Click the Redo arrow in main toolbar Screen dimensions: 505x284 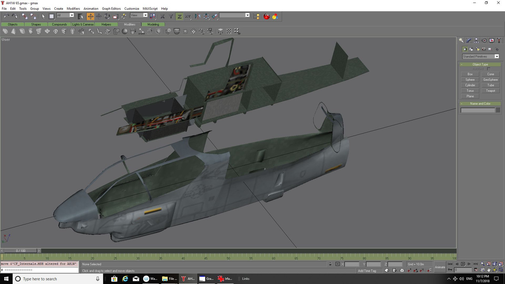click(15, 16)
